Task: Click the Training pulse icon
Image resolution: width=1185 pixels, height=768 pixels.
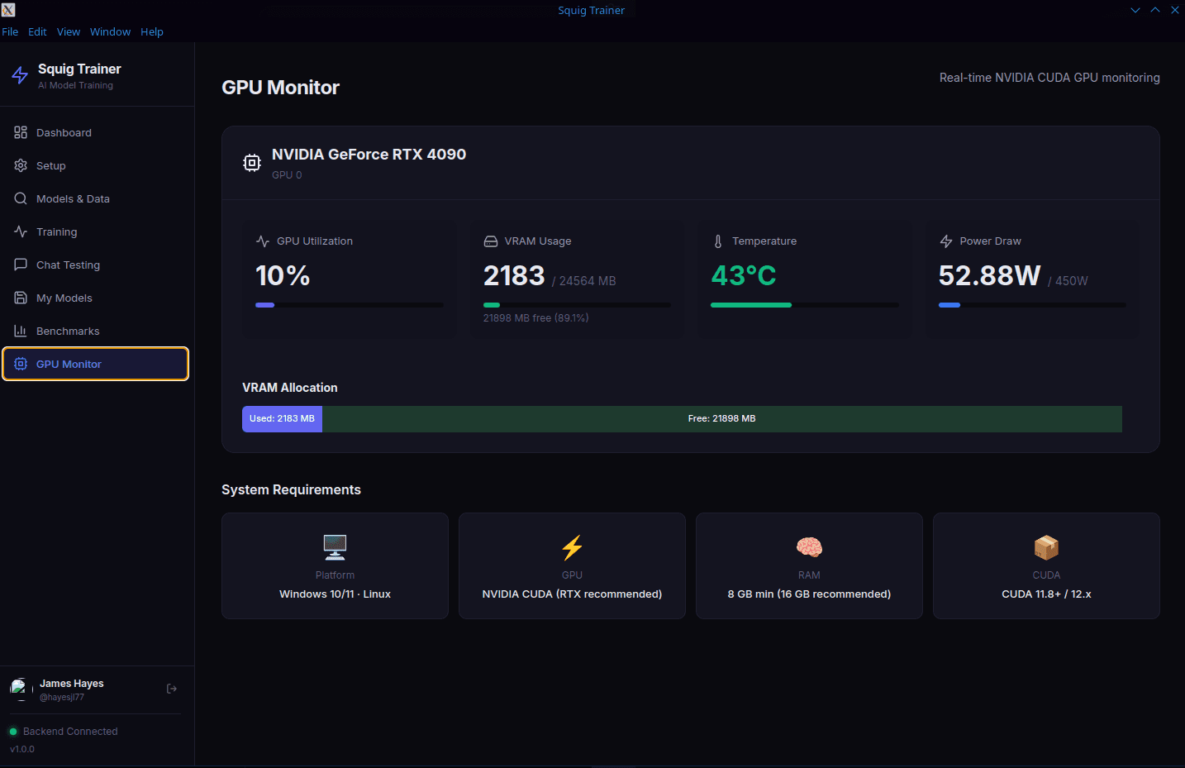Action: 21,231
